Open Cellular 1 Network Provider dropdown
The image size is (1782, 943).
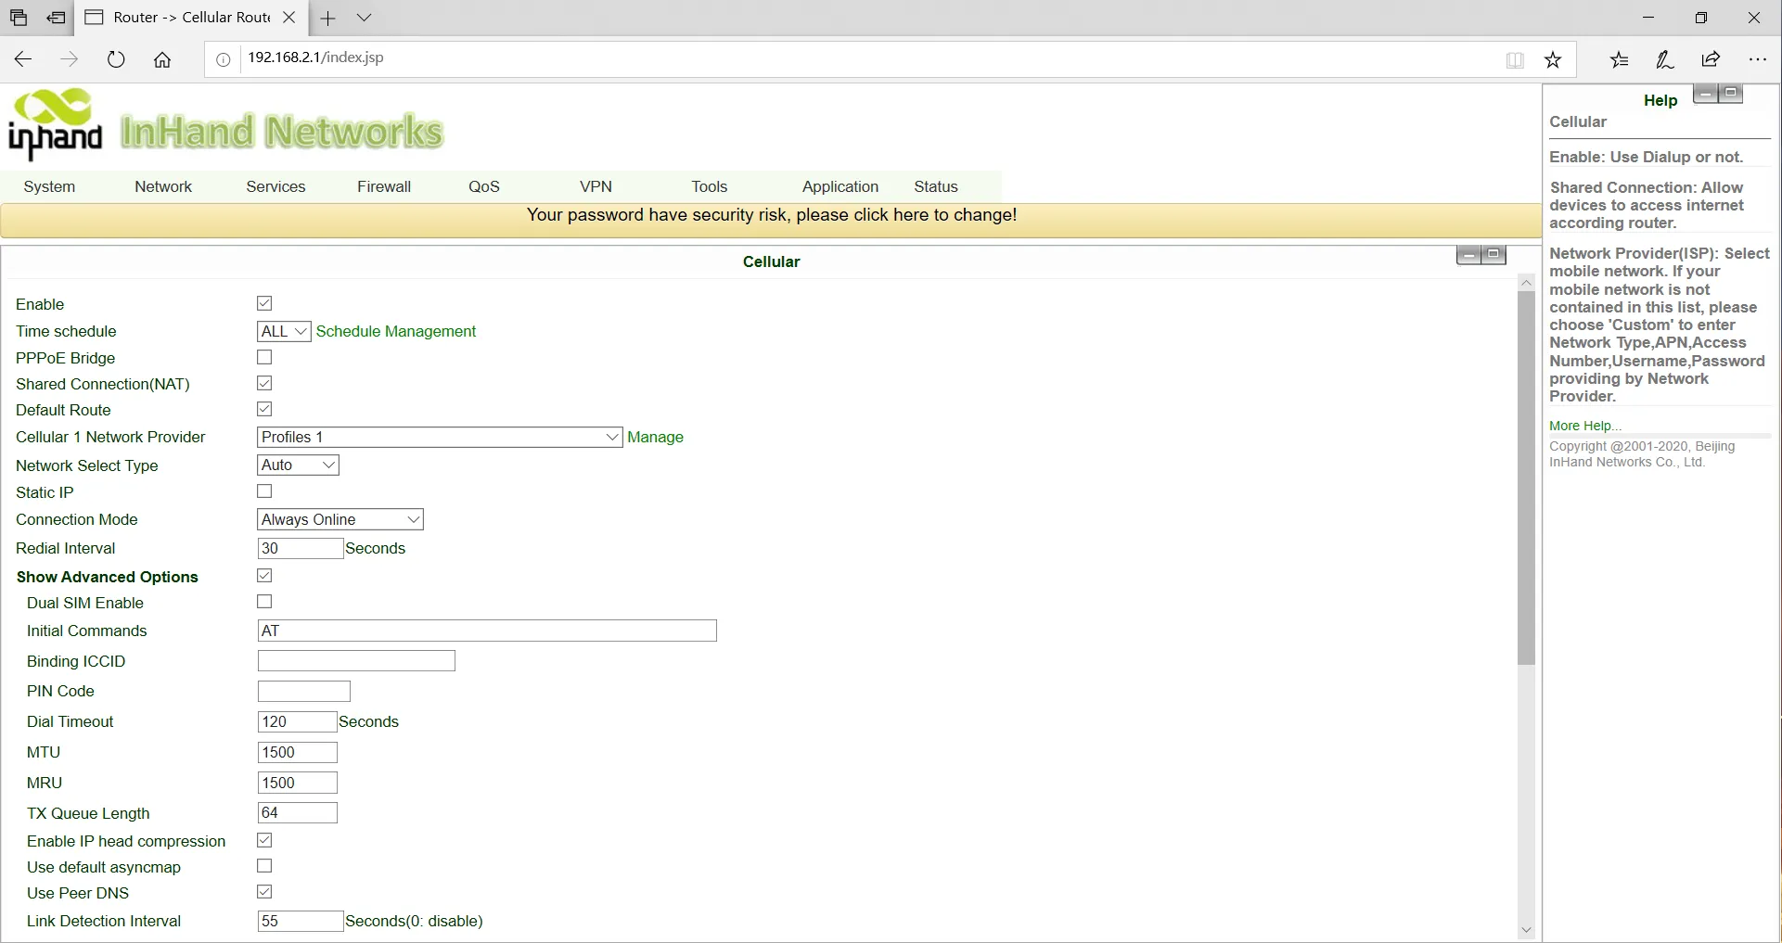pos(440,437)
